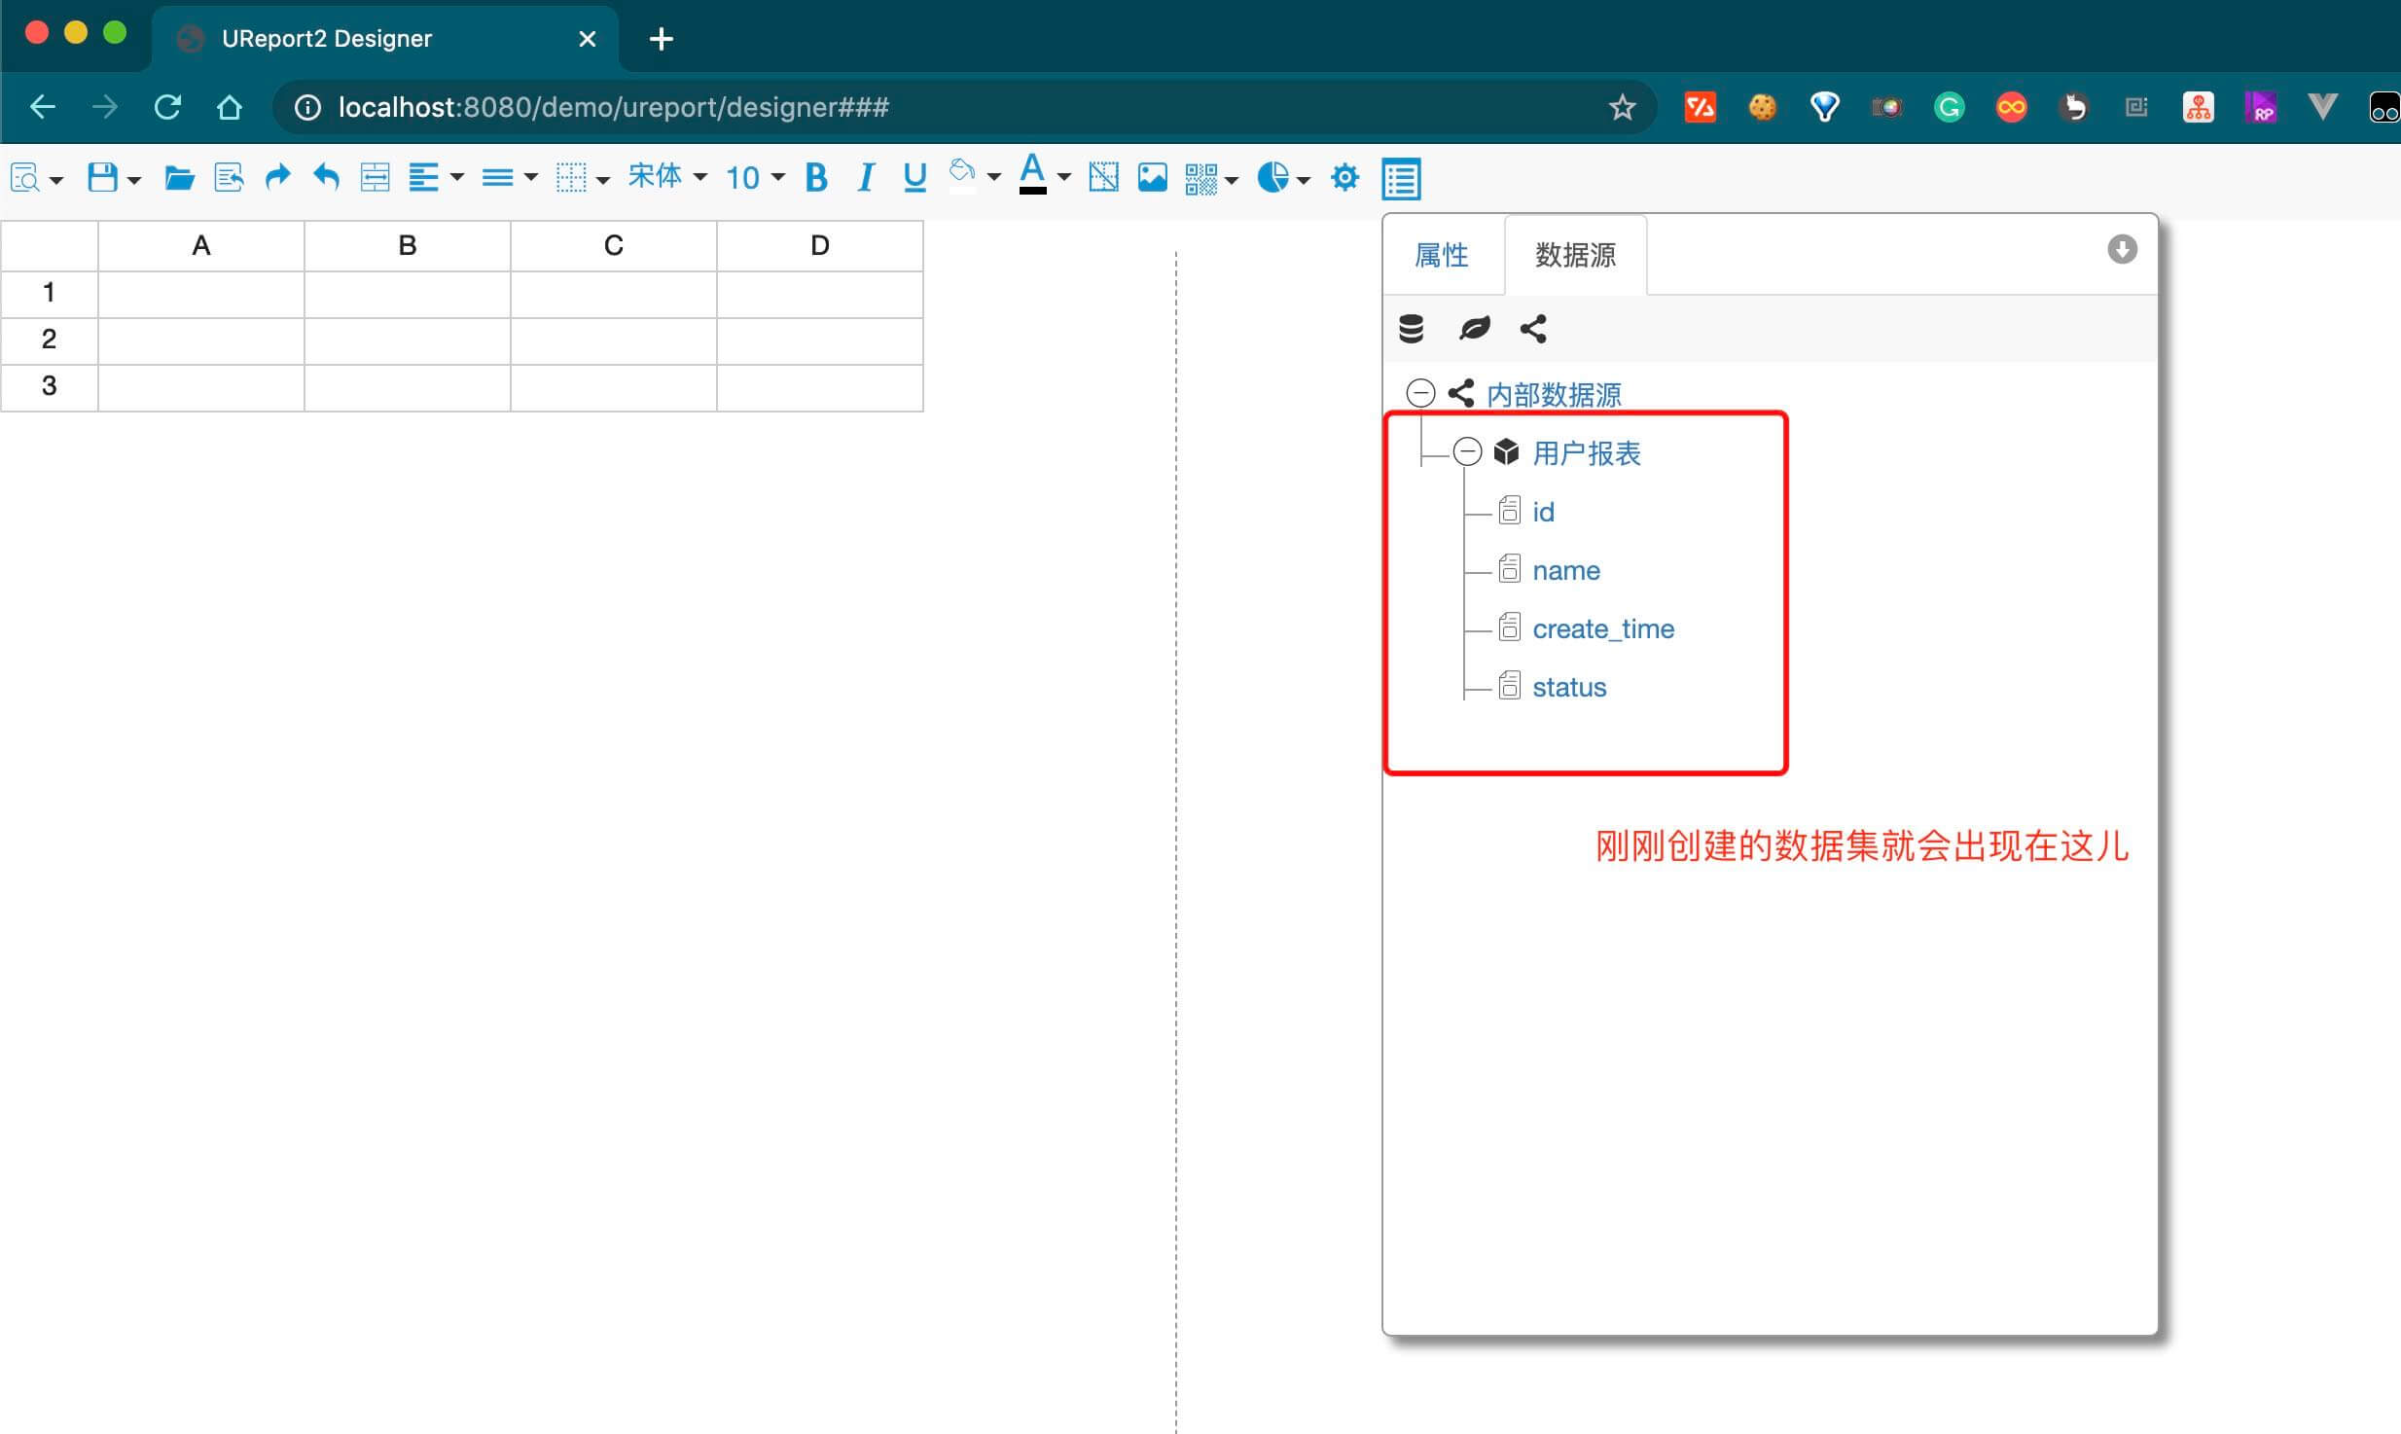Viewport: 2401px width, 1434px height.
Task: Toggle bold formatting
Action: point(816,178)
